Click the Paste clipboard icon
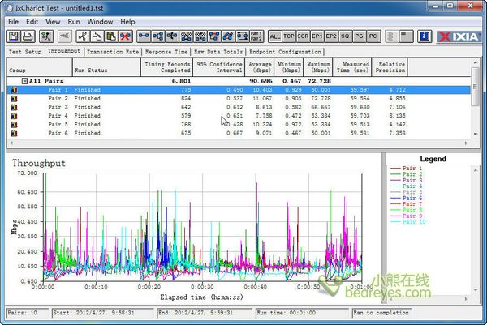The height and width of the screenshot is (325, 487). pos(111,36)
